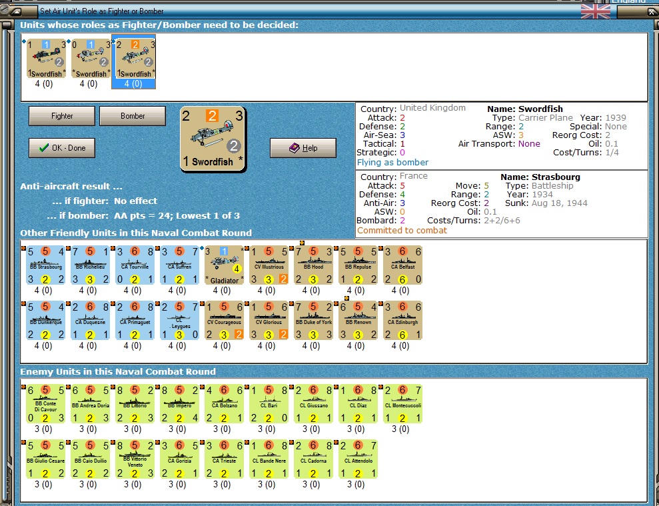Select enemy CL Bande Nere counter
Image resolution: width=659 pixels, height=506 pixels.
tap(269, 459)
